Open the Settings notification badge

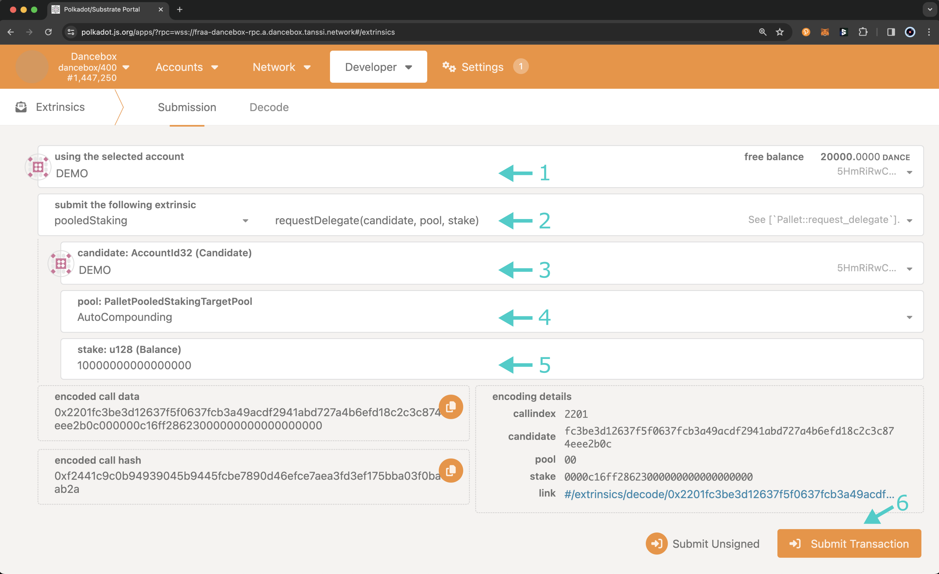[x=520, y=66]
